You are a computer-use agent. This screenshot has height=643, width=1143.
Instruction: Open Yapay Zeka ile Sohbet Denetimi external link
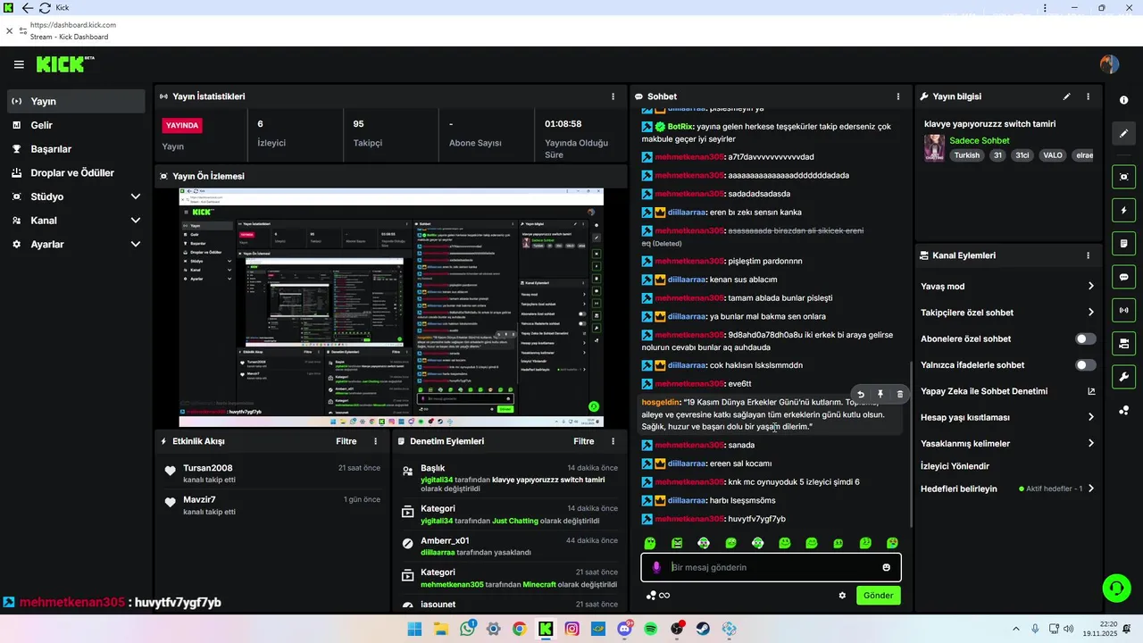(1091, 391)
